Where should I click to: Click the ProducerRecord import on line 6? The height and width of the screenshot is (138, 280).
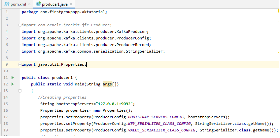(x=87, y=45)
